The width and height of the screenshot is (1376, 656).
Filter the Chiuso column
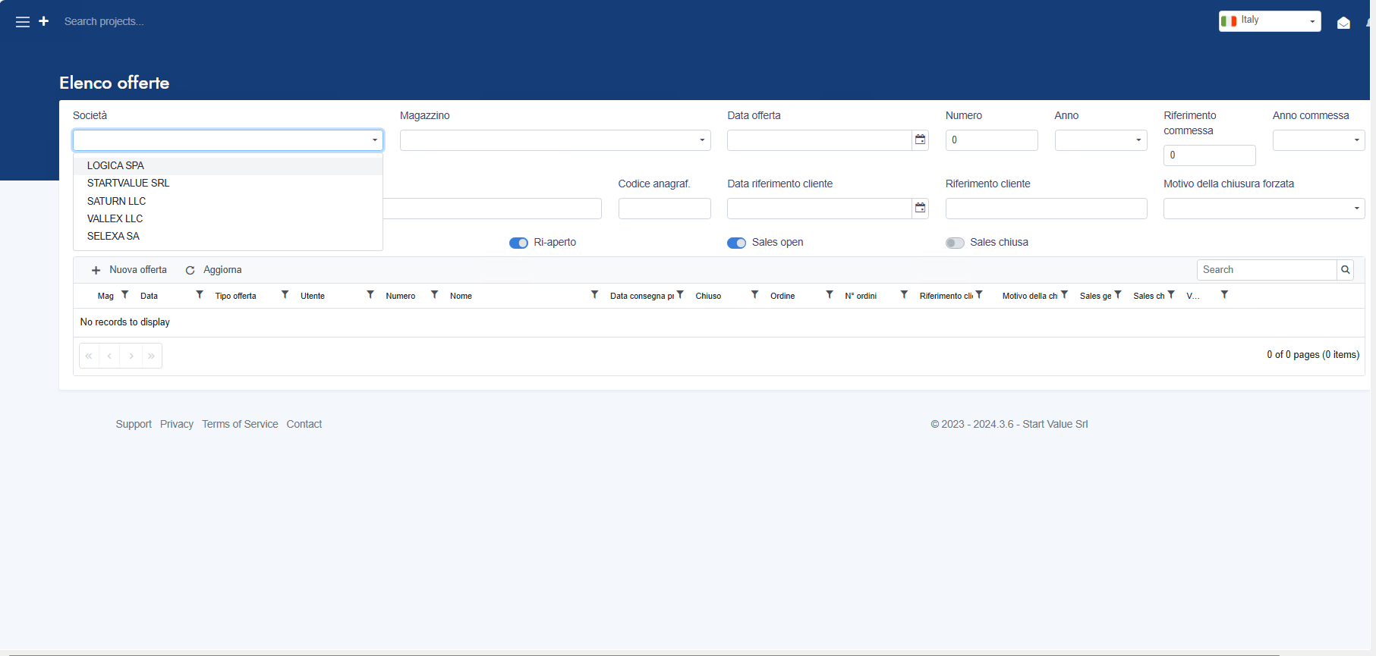tap(755, 295)
